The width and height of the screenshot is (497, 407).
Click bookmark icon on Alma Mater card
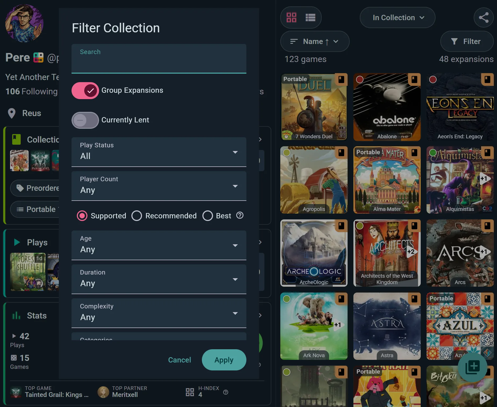[414, 152]
